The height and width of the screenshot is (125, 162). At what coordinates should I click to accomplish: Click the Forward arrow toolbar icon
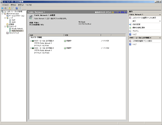coord(5,8)
